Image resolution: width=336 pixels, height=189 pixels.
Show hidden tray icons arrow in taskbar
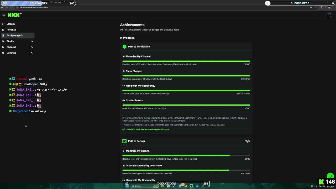pyautogui.click(x=308, y=186)
